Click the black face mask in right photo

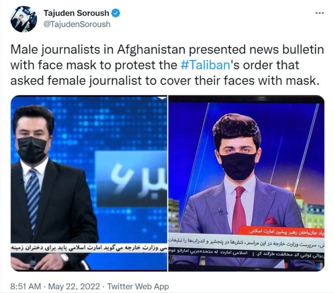pos(238,166)
